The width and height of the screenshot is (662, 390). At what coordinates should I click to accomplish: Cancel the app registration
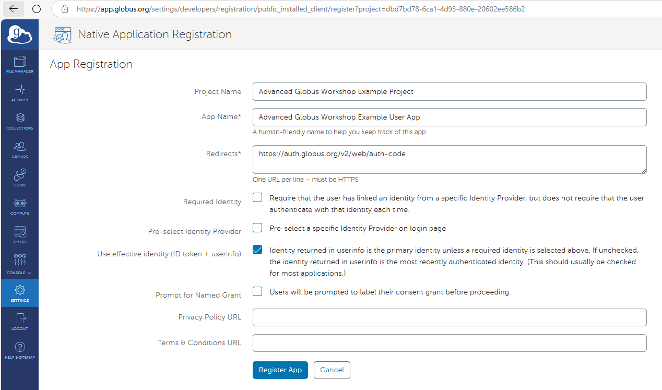coord(332,370)
